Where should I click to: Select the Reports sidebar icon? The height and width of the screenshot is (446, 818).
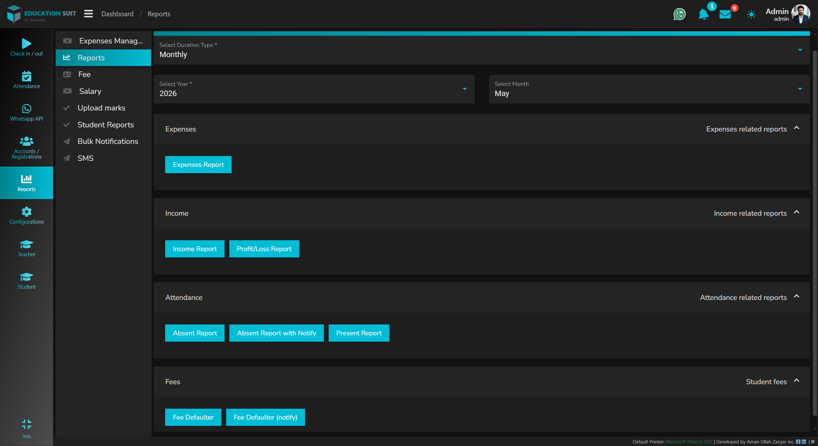(x=27, y=183)
